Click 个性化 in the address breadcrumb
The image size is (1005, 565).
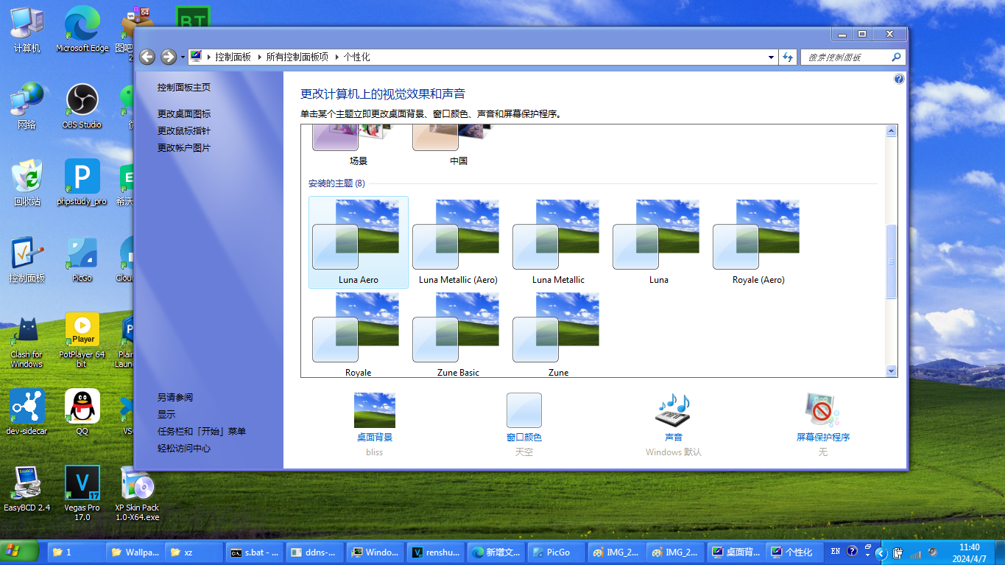356,57
